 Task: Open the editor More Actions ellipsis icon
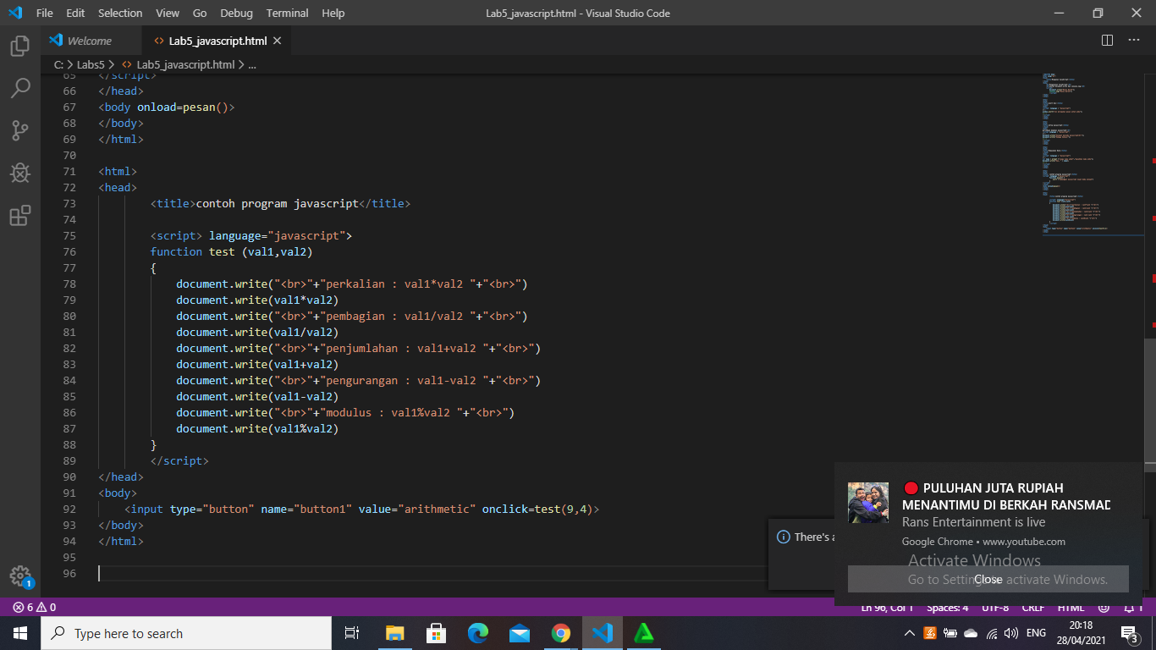click(x=1134, y=40)
